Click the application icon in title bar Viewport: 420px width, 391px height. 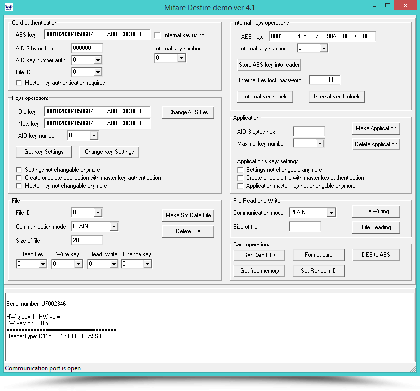point(9,7)
